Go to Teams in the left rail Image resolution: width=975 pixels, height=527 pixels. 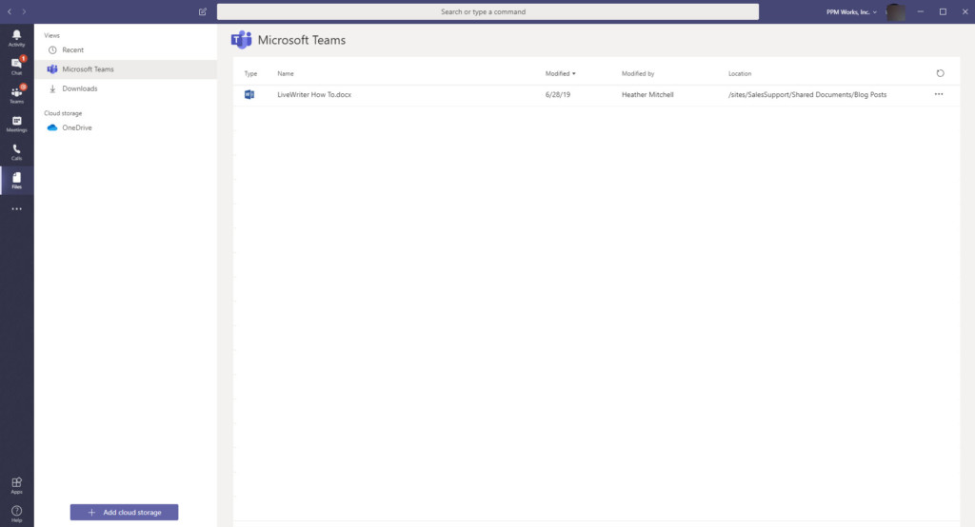click(x=17, y=94)
